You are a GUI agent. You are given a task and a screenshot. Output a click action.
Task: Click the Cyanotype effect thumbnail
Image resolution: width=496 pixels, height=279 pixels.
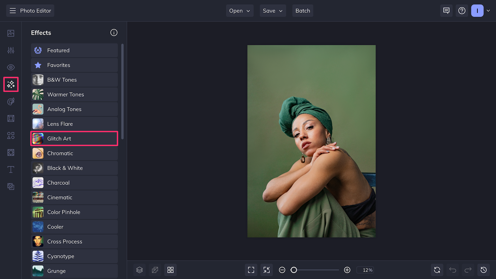tap(38, 256)
